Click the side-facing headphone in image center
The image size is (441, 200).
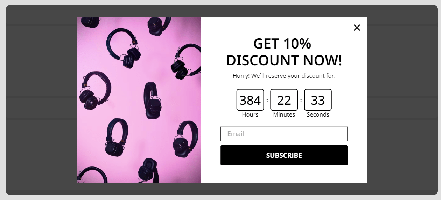tap(153, 101)
